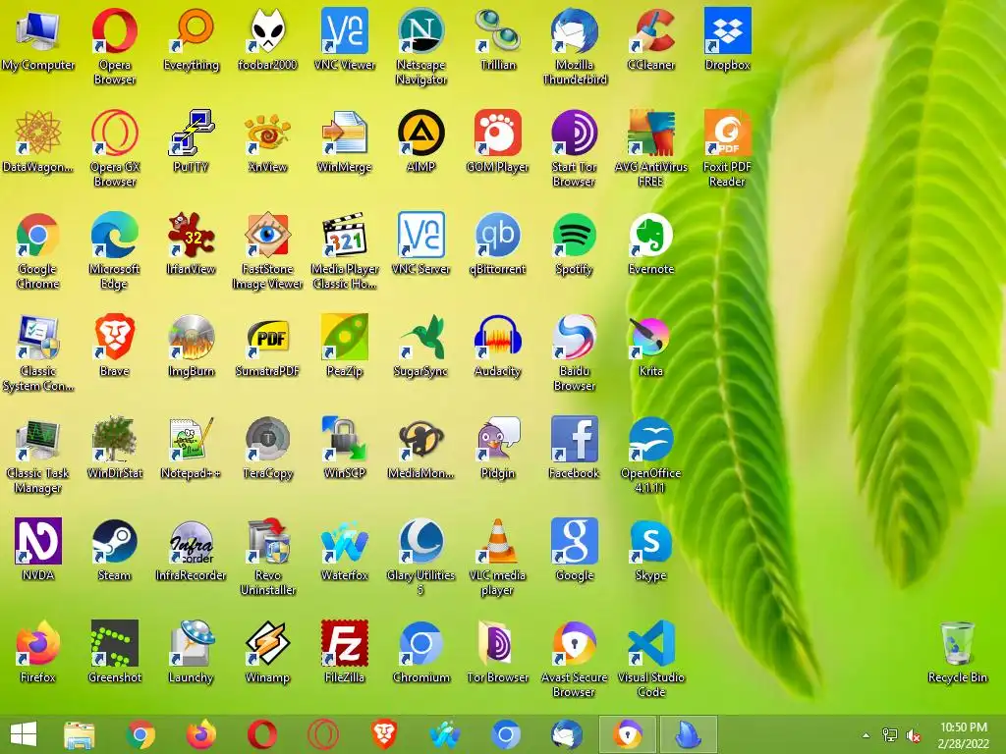
Task: Click the WinDirStat tree icon
Action: [114, 448]
